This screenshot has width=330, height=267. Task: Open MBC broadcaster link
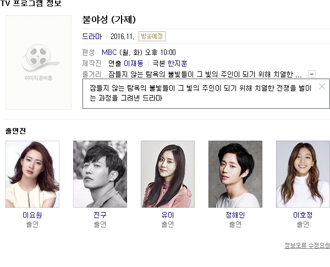(x=109, y=52)
